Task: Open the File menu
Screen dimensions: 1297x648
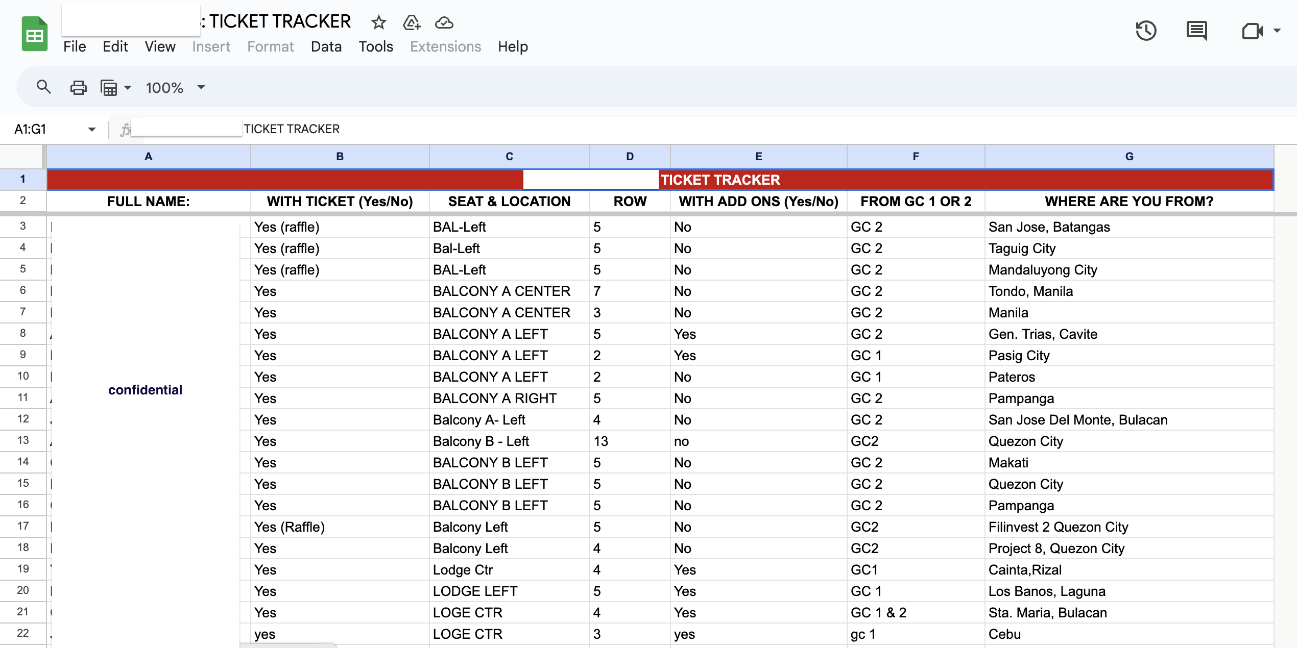Action: pyautogui.click(x=75, y=46)
